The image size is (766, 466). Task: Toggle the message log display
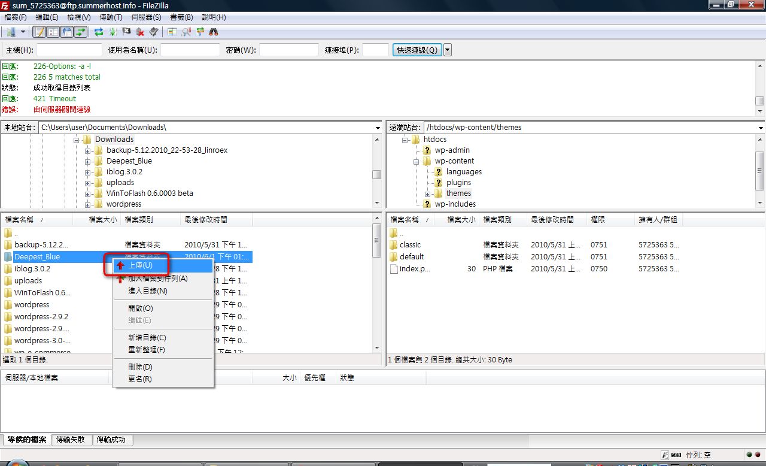point(39,32)
